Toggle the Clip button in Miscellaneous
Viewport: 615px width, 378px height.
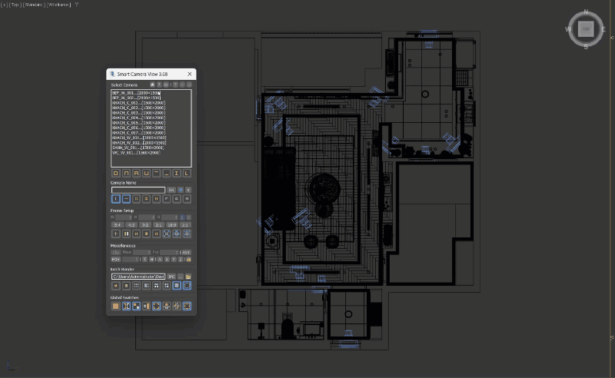(x=116, y=252)
